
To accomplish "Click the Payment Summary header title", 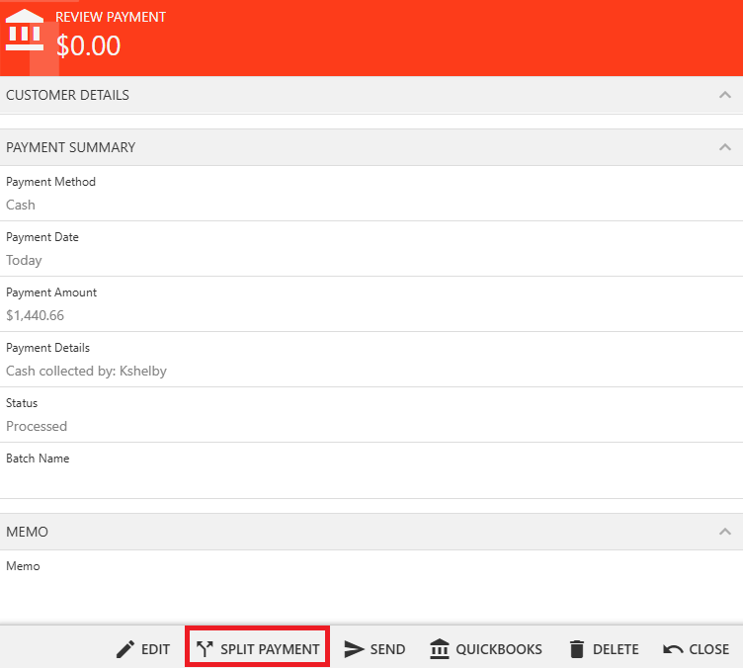I will (x=70, y=147).
